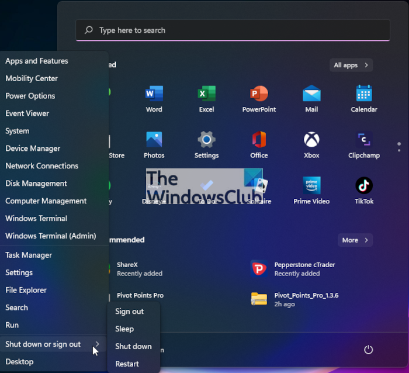Screen dimensions: 409x373
Task: Select Desktop in the menu
Action: coord(54,362)
